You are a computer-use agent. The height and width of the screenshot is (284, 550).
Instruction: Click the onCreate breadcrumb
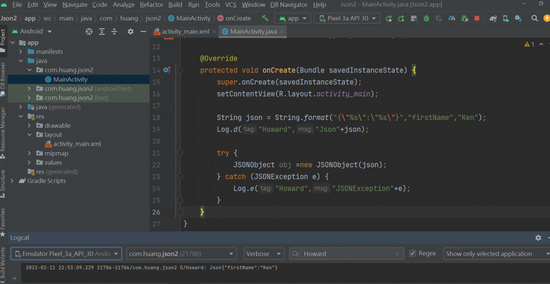coord(234,18)
